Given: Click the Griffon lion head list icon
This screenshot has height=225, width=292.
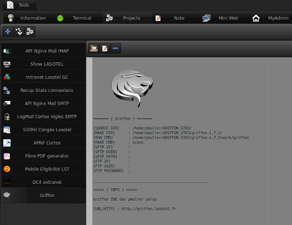Looking at the screenshot, I should click(7, 195).
